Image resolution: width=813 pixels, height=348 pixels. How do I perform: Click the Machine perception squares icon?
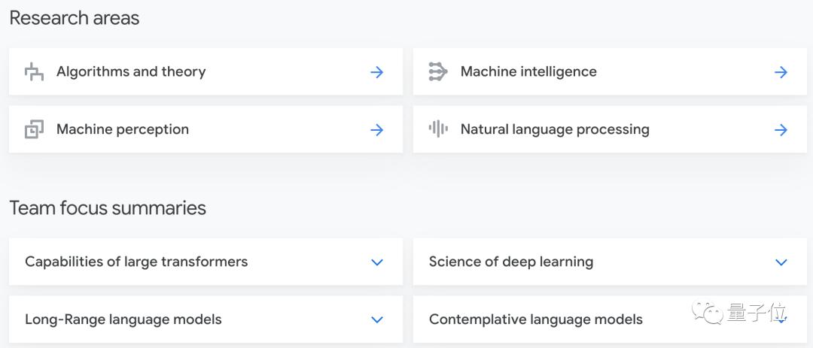click(x=34, y=129)
